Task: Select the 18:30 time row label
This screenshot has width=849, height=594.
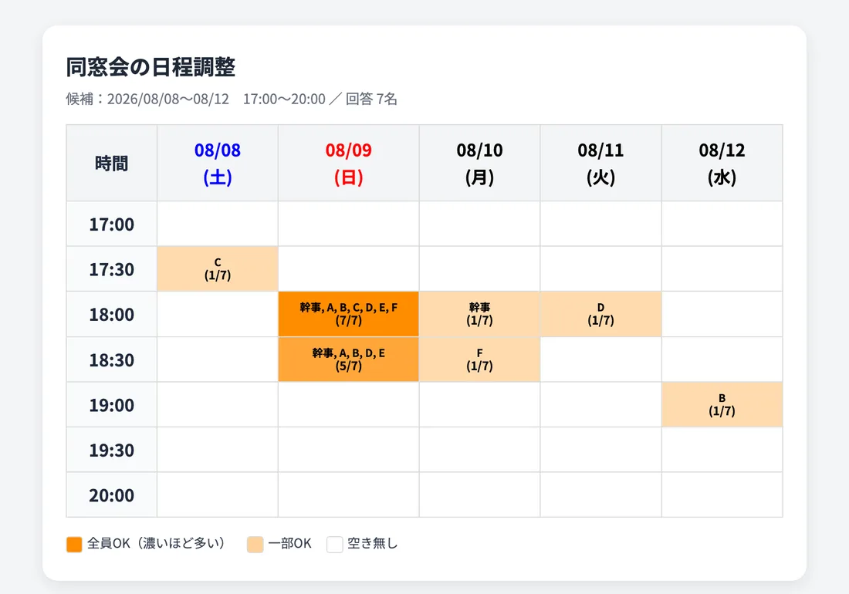Action: (x=112, y=359)
